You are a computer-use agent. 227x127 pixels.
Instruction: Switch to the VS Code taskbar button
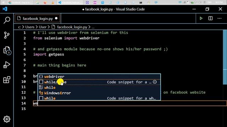[70, 2]
